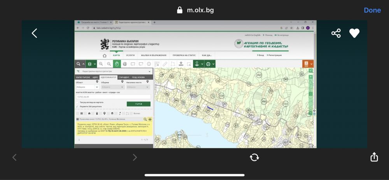Switch to the БЪРЗО ТЪРСЕНЕ tab
Screen dimensions: 389x180
tap(83, 78)
